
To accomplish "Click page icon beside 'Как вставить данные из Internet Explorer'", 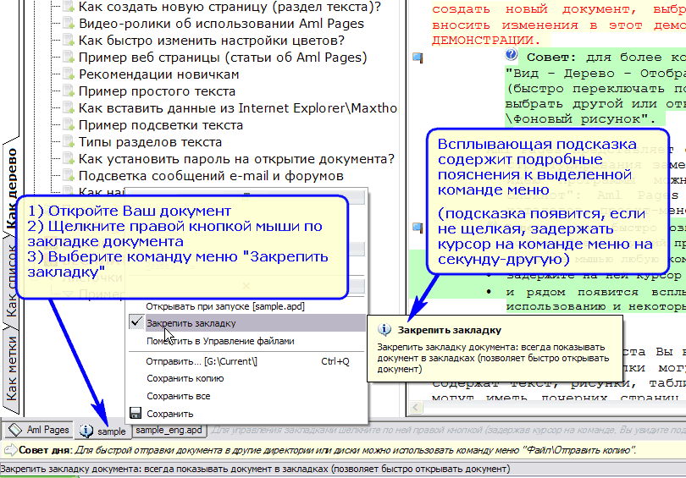I will click(x=69, y=107).
